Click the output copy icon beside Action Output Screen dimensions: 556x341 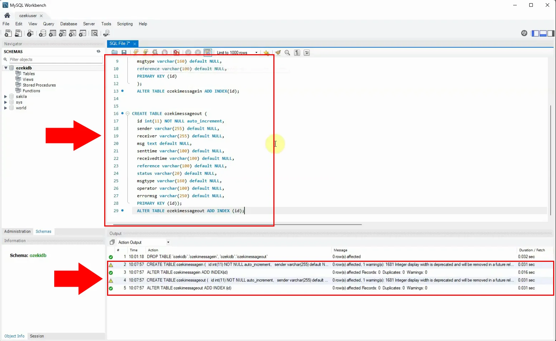[112, 242]
